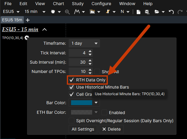The width and height of the screenshot is (187, 139).
Task: Open the Timeframe dropdown
Action: pyautogui.click(x=84, y=43)
